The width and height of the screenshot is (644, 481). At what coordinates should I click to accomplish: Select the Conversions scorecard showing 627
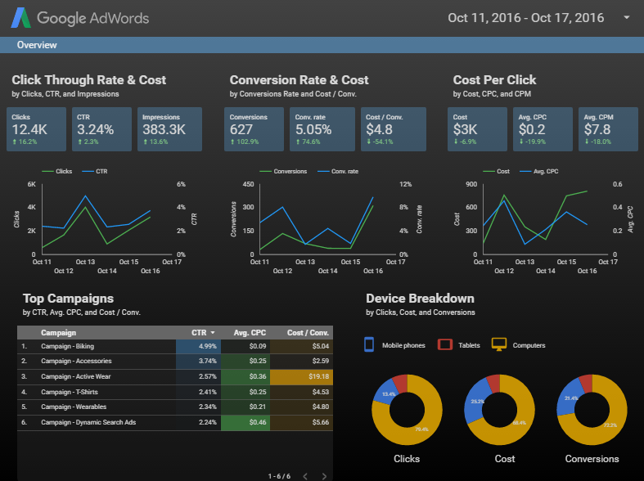(254, 129)
